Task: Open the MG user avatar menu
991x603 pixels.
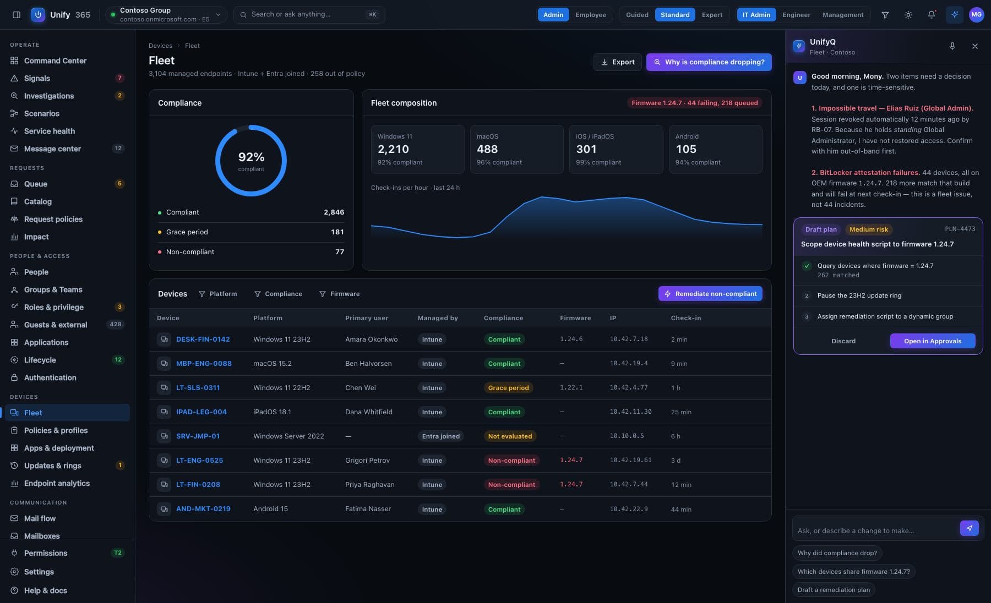Action: [x=977, y=15]
